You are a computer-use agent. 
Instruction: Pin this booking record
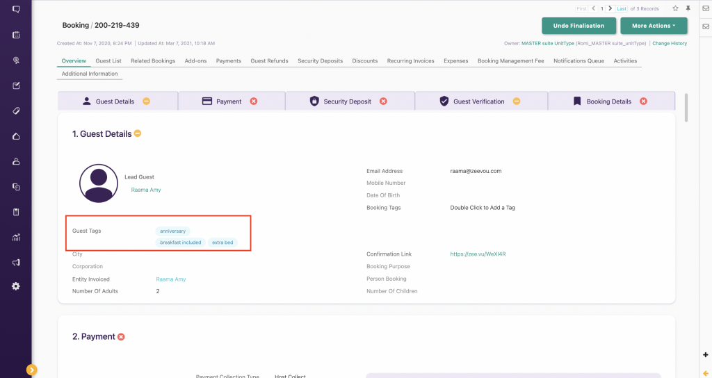[x=688, y=8]
